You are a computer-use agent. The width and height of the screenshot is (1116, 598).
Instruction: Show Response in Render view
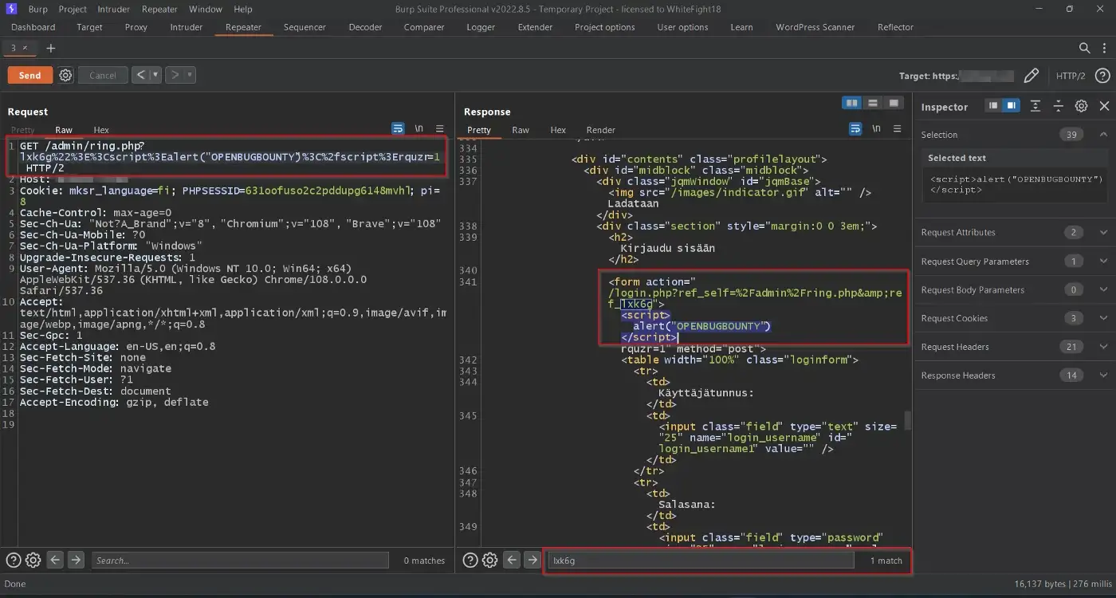pyautogui.click(x=601, y=130)
